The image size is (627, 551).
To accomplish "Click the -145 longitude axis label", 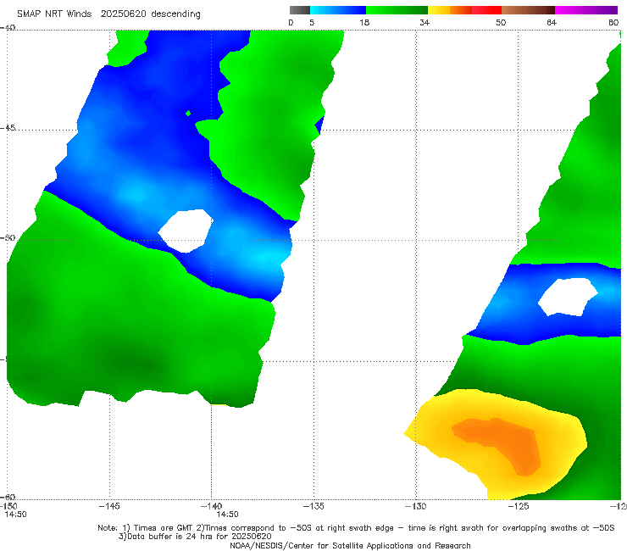I will (109, 506).
